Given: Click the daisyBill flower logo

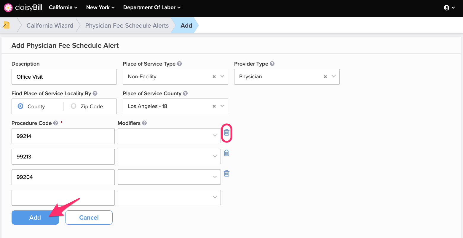Looking at the screenshot, I should (8, 7).
